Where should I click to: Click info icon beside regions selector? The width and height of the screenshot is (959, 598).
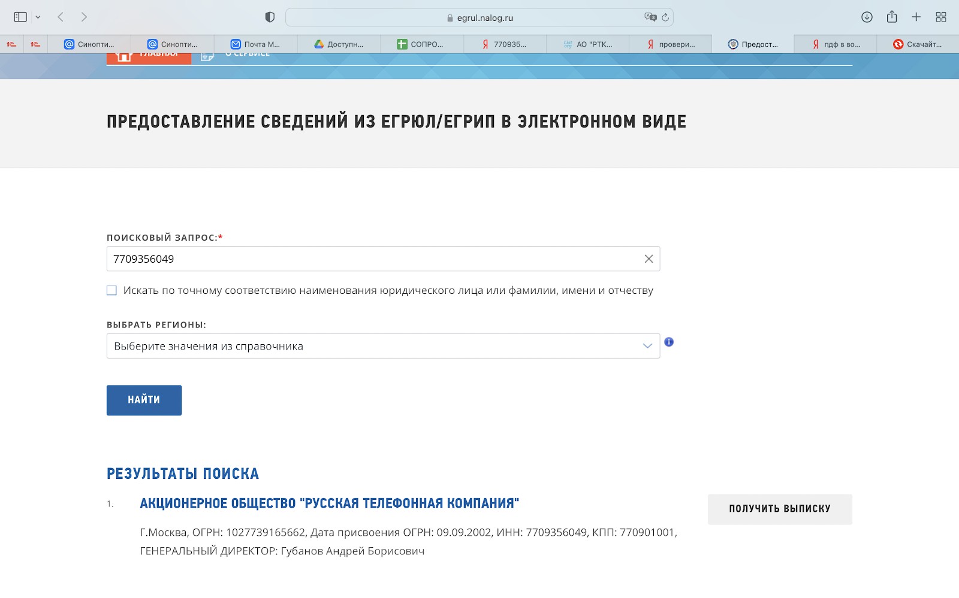[670, 342]
